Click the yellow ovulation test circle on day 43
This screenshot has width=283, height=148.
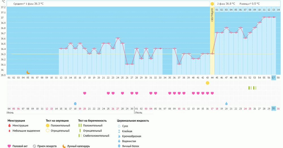click(207, 83)
